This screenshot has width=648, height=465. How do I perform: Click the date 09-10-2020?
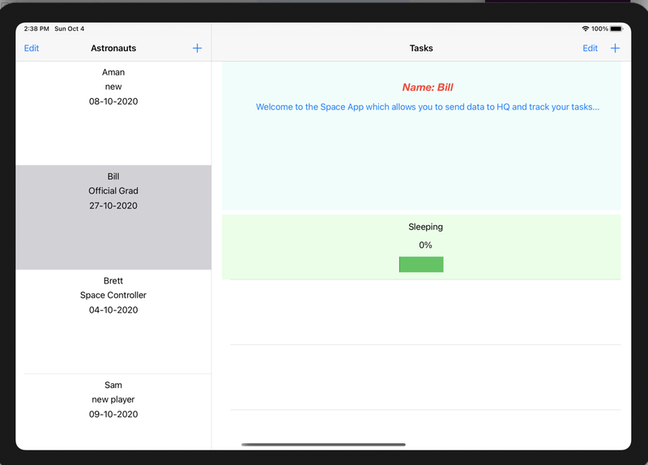pos(113,414)
